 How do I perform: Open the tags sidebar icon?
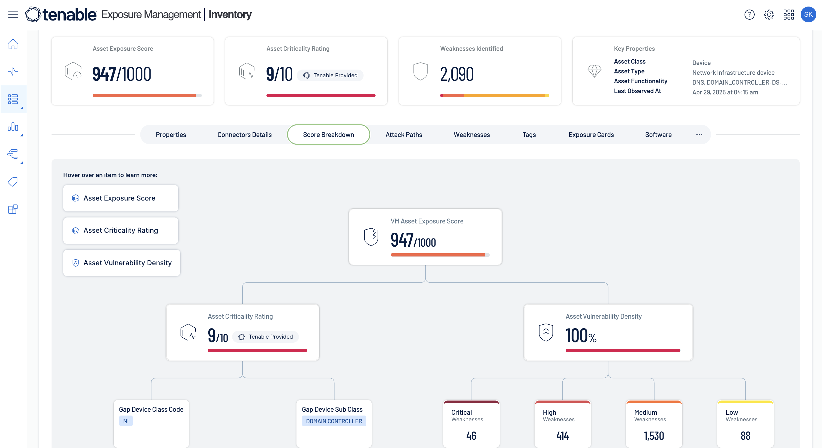[x=13, y=182]
